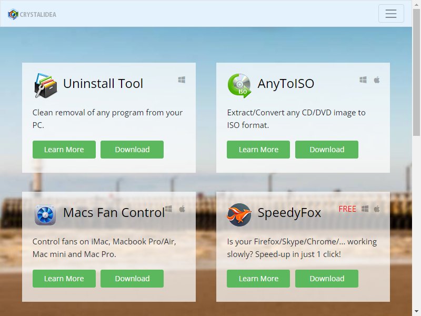Click the scrollbar up arrow
The height and width of the screenshot is (316, 421).
coord(416,4)
